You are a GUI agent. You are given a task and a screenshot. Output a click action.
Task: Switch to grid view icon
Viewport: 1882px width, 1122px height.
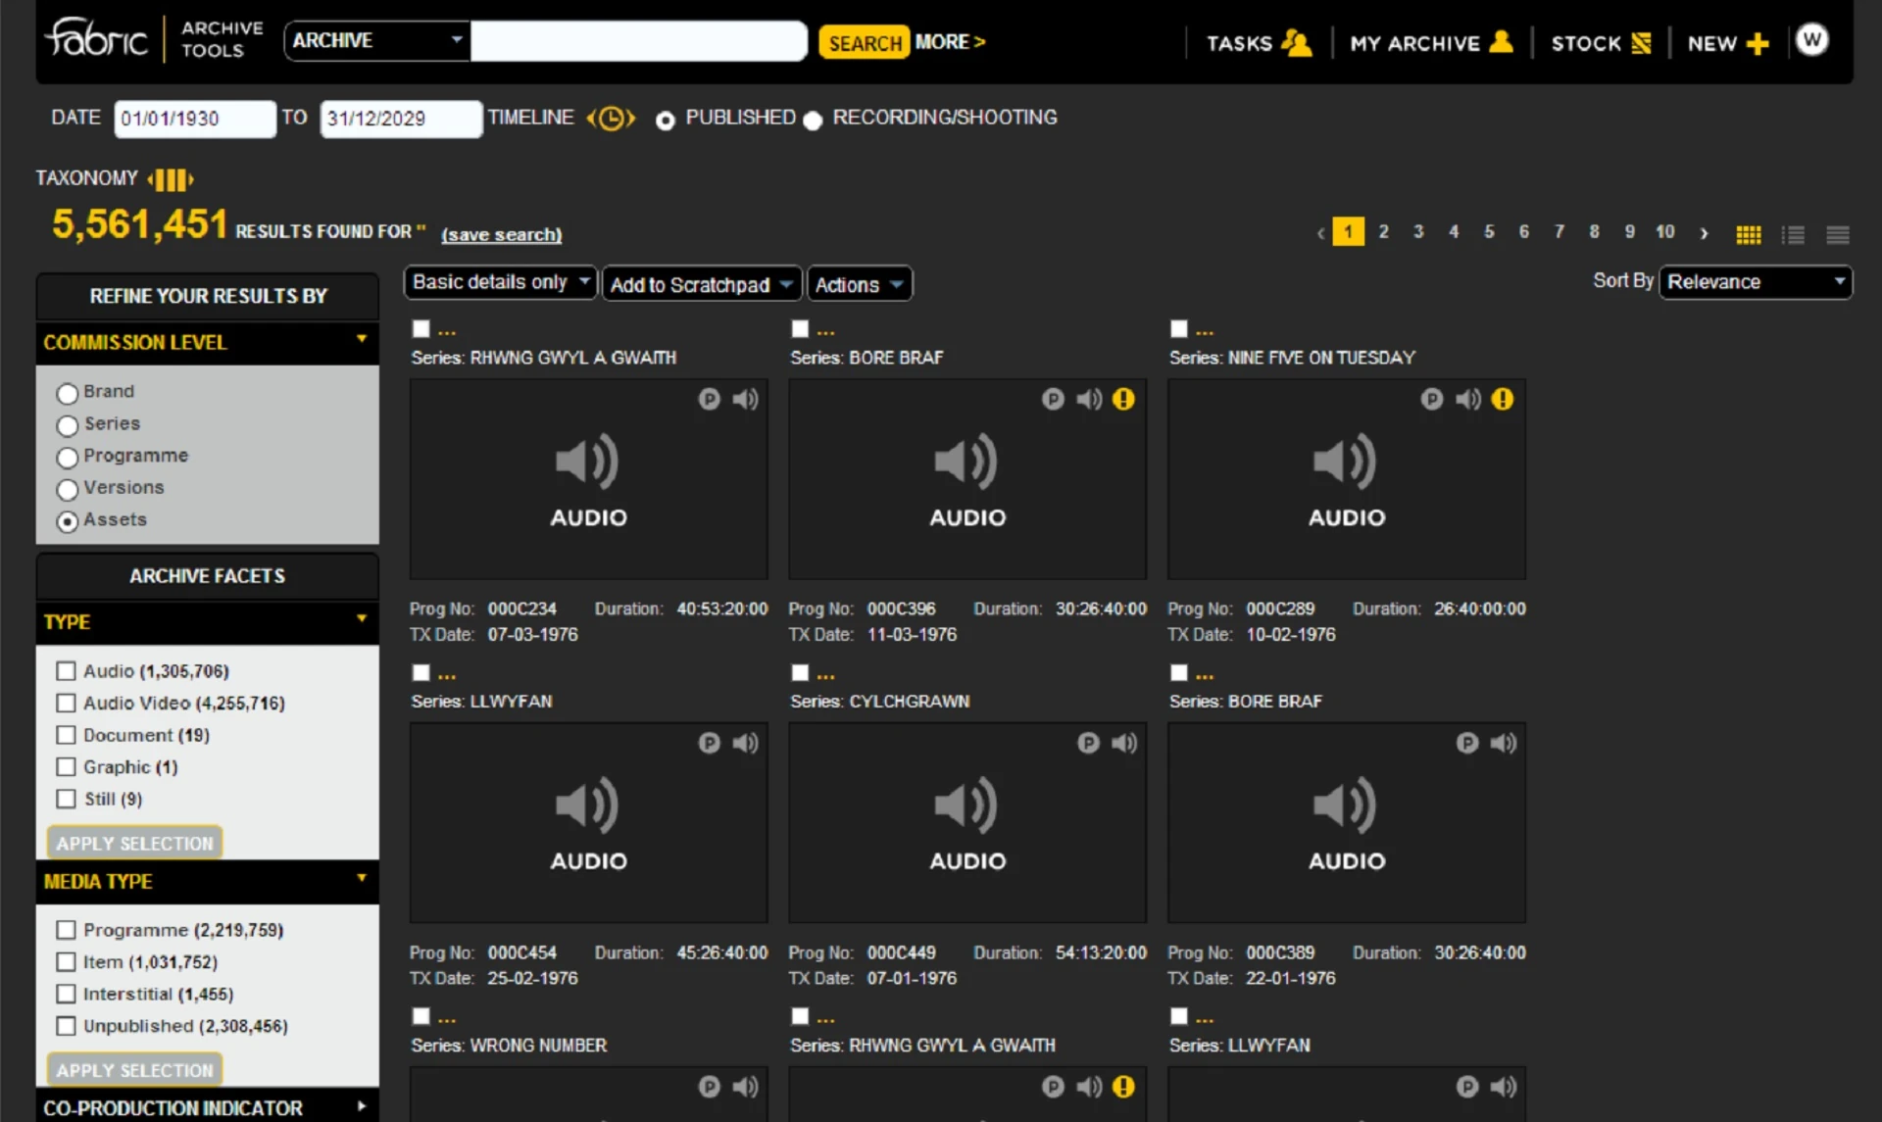pos(1748,234)
